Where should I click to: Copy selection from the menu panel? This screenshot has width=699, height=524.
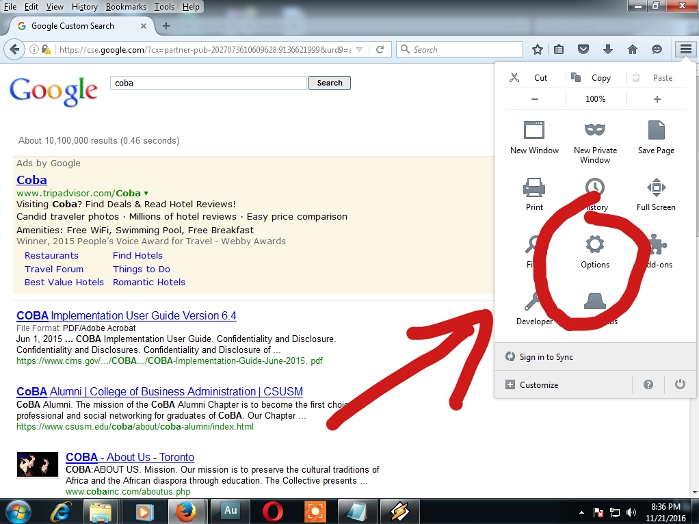(591, 77)
